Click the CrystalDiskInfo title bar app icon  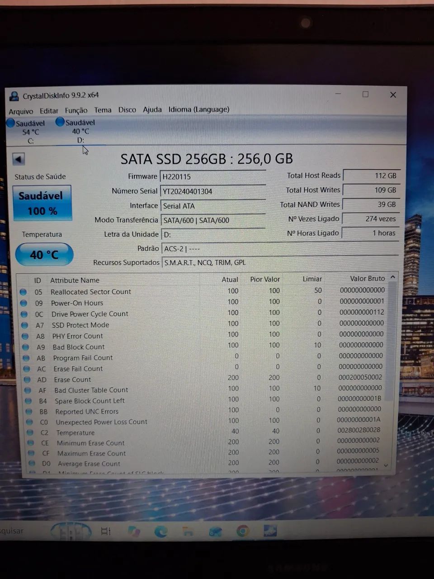coord(14,96)
